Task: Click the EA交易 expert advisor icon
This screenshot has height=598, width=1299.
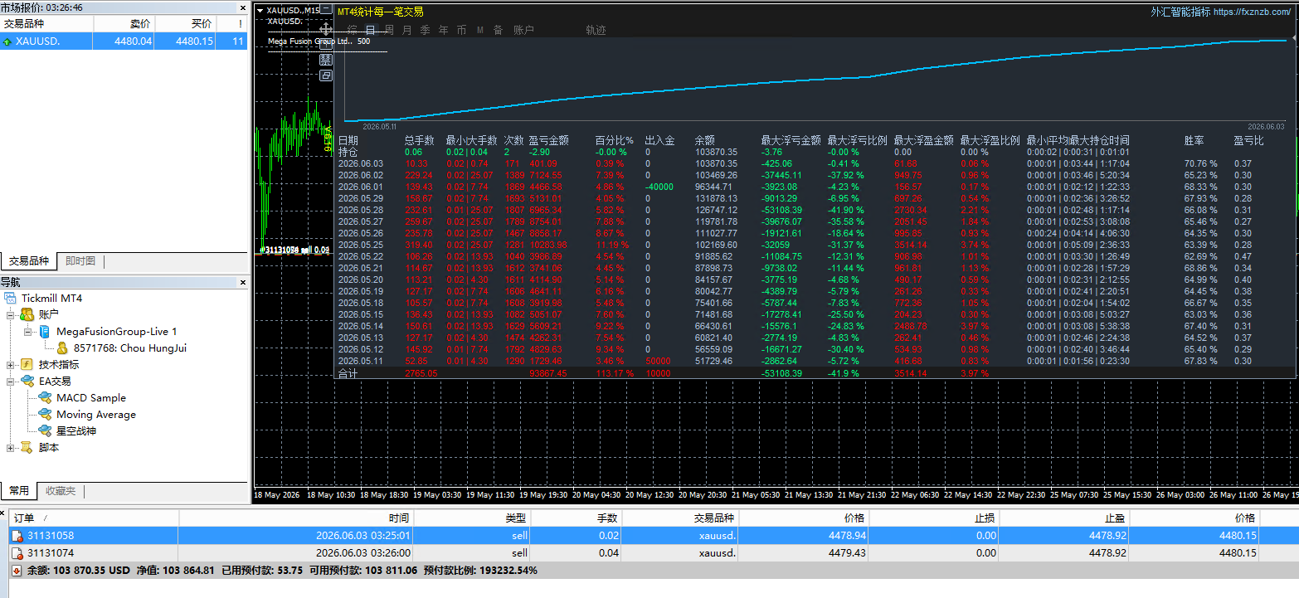Action: (27, 382)
